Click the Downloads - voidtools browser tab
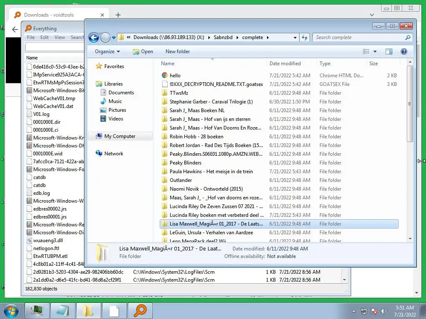 pos(59,15)
